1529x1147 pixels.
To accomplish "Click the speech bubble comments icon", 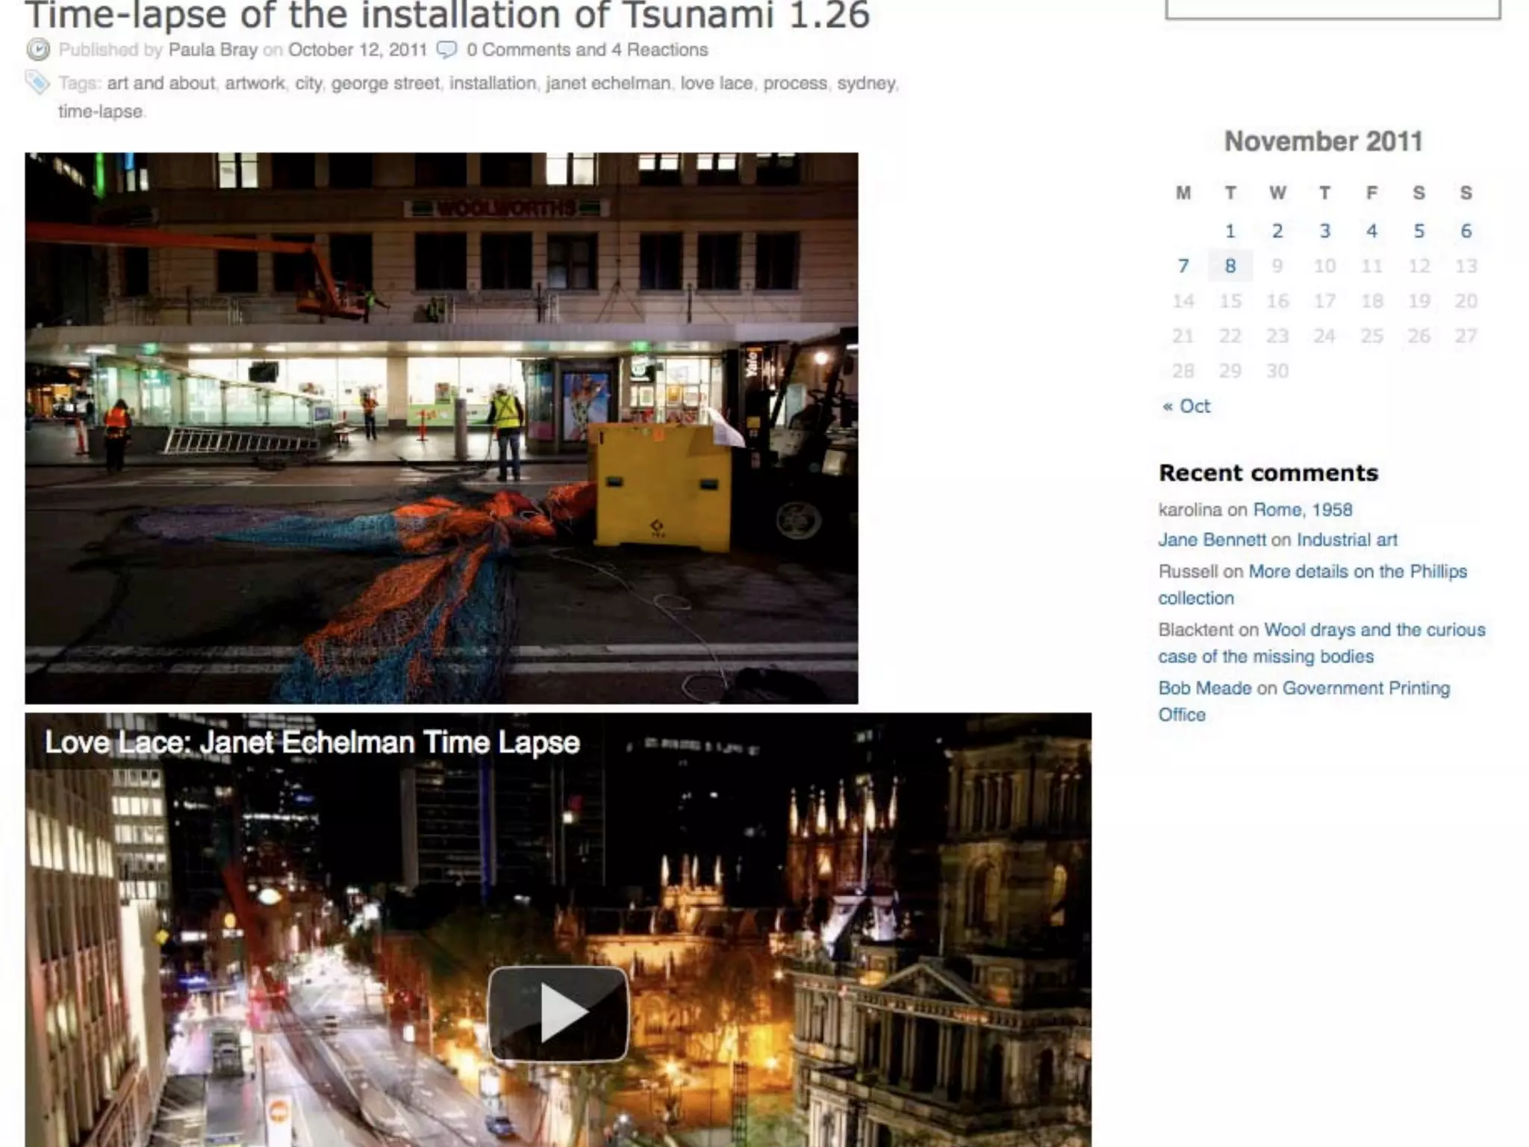I will pos(446,50).
